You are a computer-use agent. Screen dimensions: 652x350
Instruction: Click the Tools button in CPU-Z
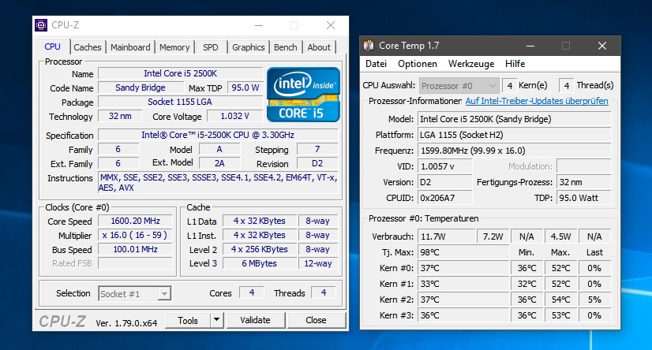tap(188, 321)
